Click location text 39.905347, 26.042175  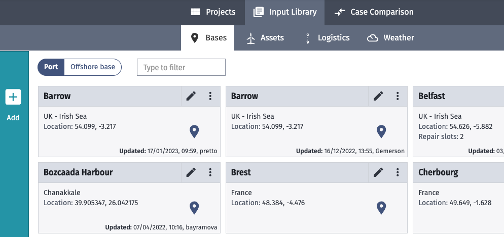coord(106,203)
